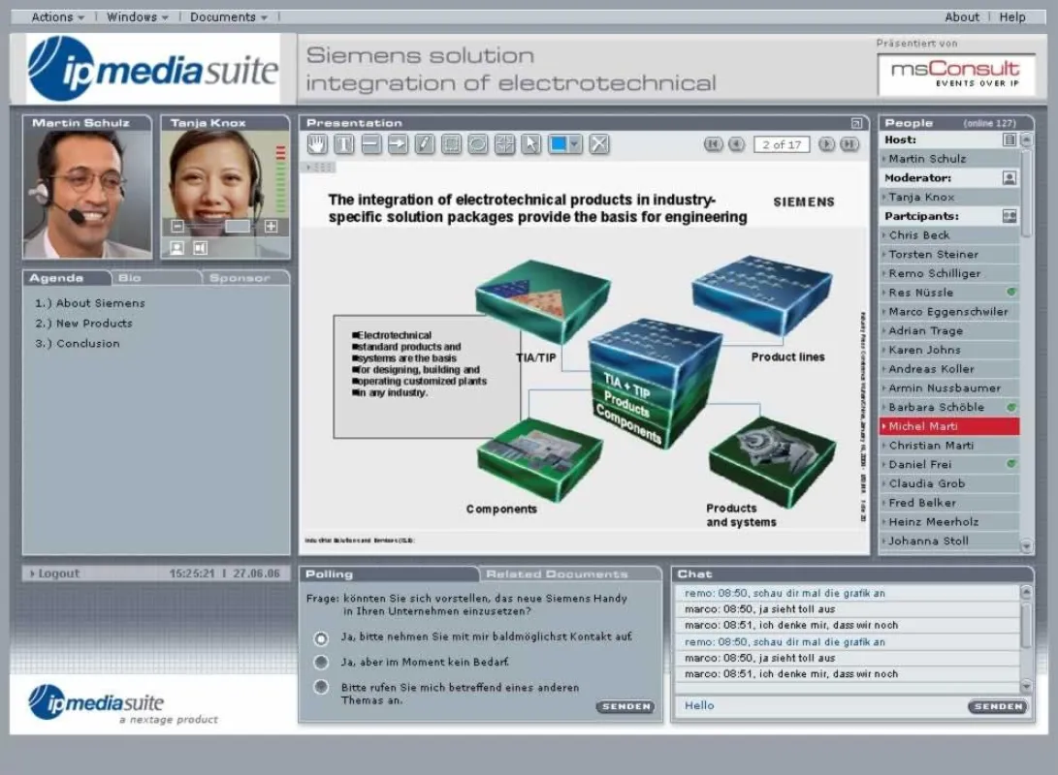Expand participant Torsten Steiner
This screenshot has width=1058, height=775.
pos(950,255)
